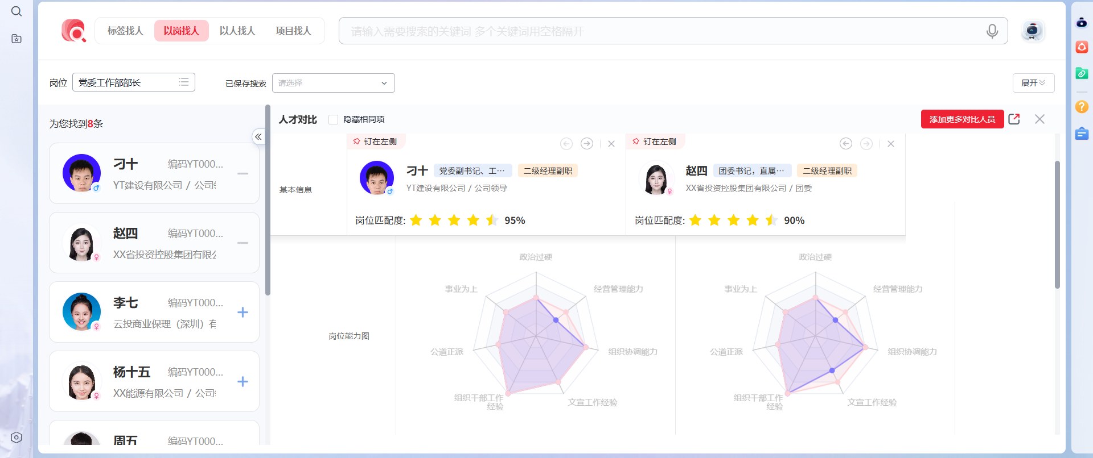Click the list icon in 岗位 field
Viewport: 1093px width, 458px height.
pos(183,82)
